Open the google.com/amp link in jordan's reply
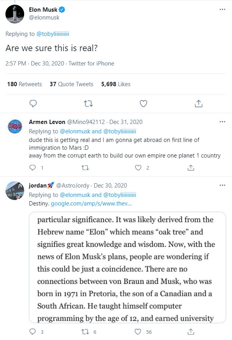 [91, 204]
